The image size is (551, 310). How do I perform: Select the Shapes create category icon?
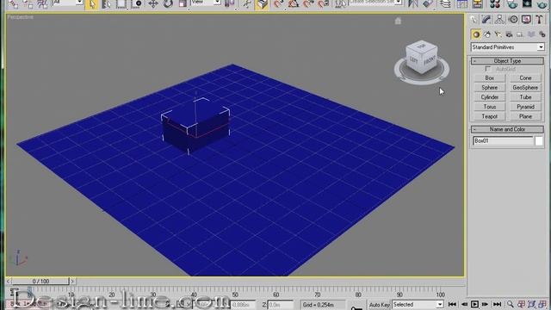tap(487, 34)
